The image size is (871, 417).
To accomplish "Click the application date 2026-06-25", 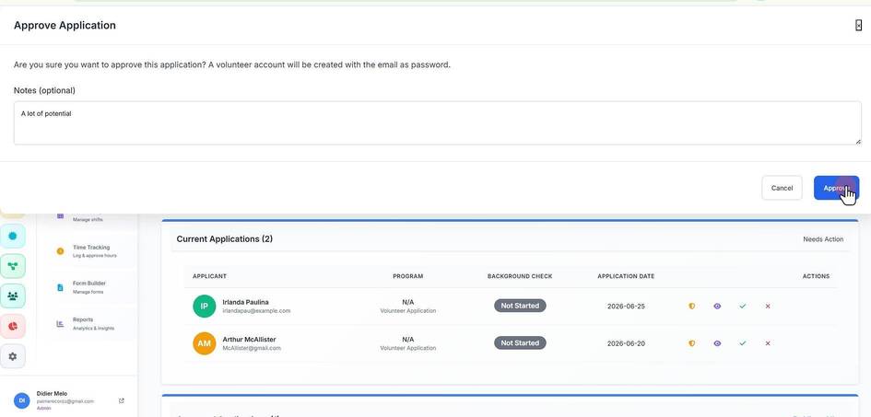I will pyautogui.click(x=626, y=307).
